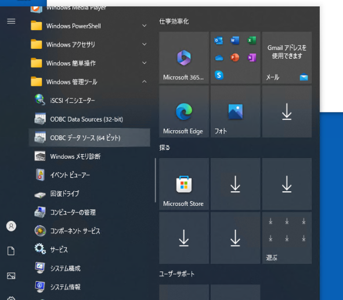343x300 pixels.
Task: Launch コンポーネント サービス
Action: pos(89,231)
